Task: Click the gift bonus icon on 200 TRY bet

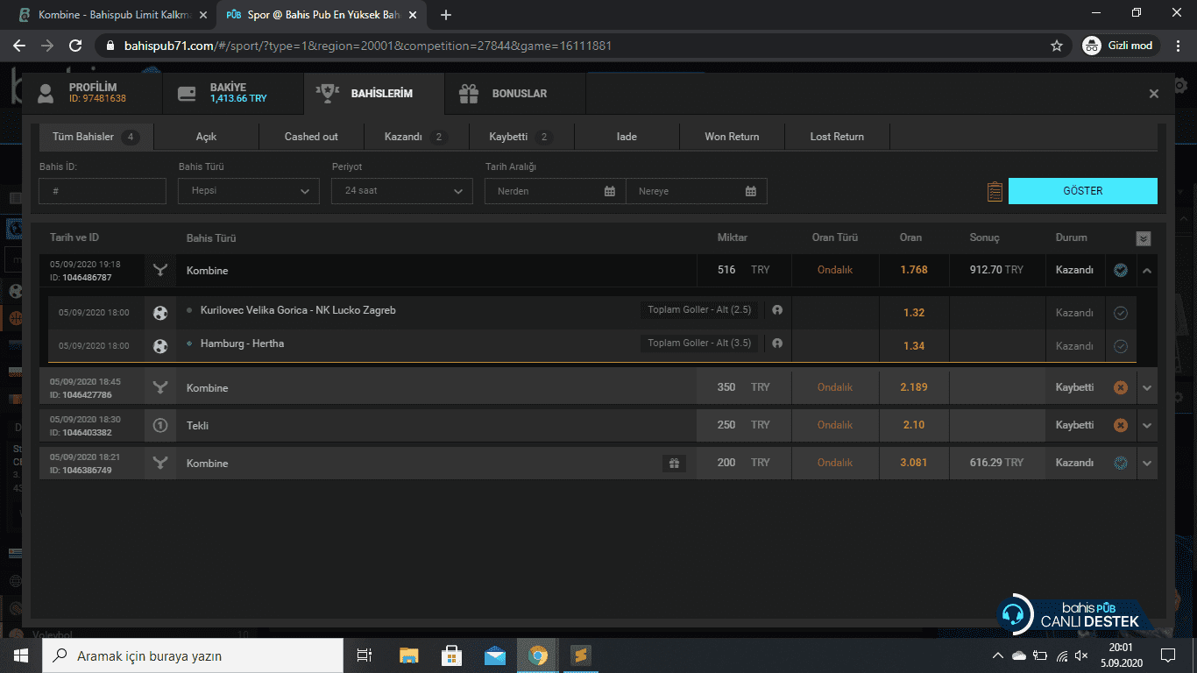Action: [x=674, y=464]
